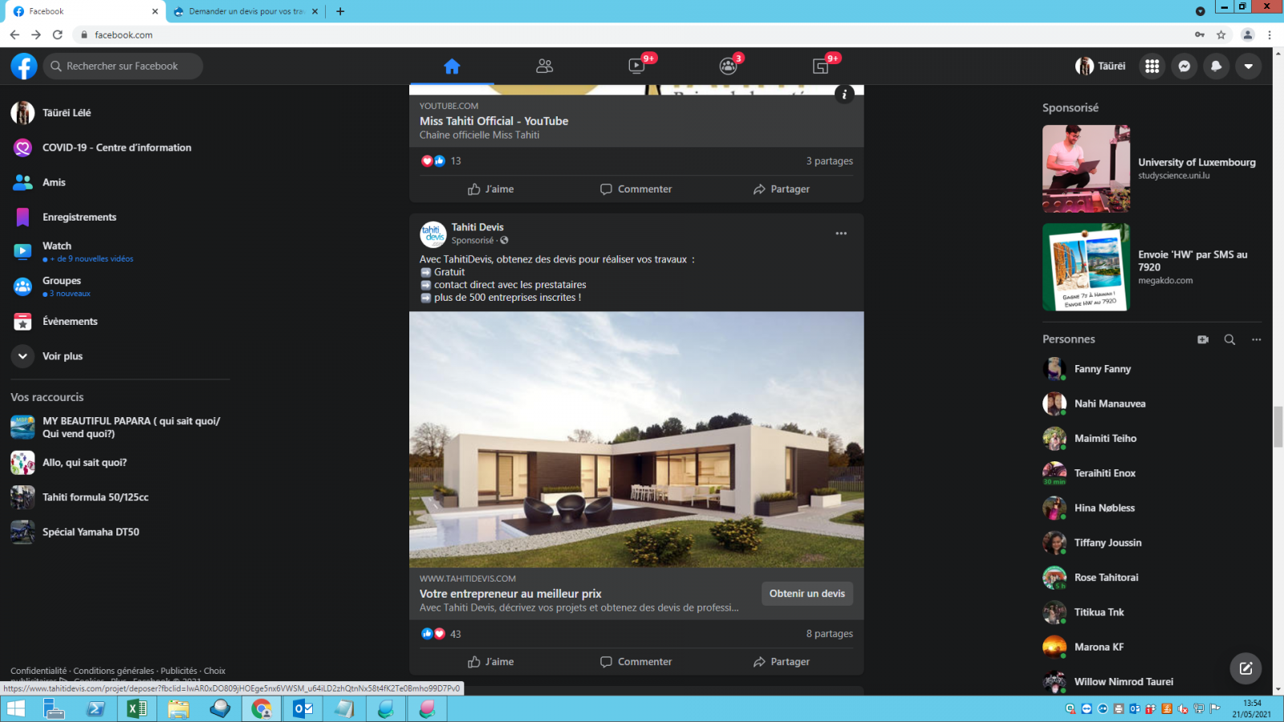The width and height of the screenshot is (1284, 722).
Task: Click the Obtenir un devis button
Action: pyautogui.click(x=807, y=594)
